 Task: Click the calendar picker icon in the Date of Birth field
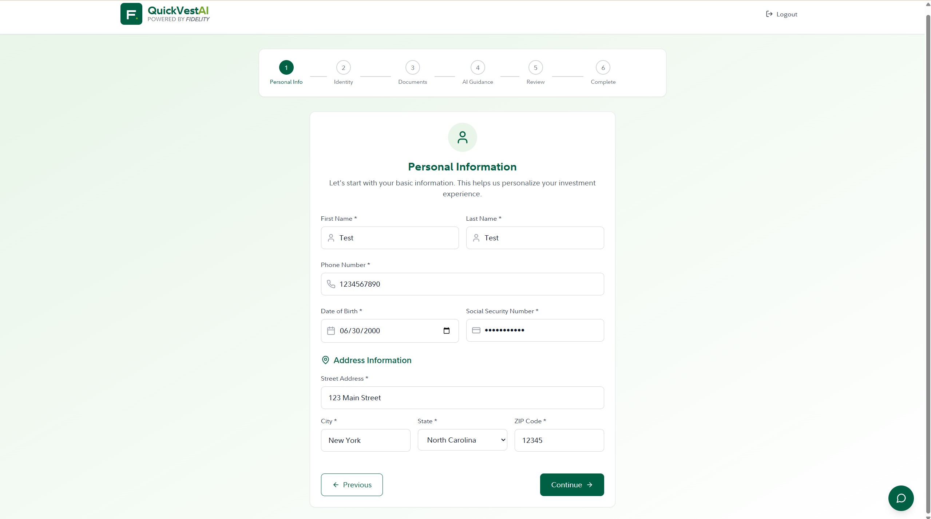pyautogui.click(x=446, y=331)
